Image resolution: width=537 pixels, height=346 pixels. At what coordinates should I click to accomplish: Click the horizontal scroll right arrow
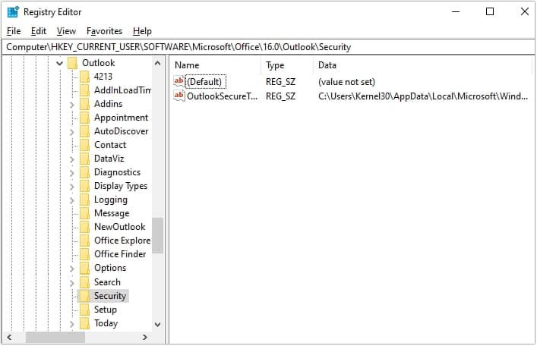tap(145, 337)
